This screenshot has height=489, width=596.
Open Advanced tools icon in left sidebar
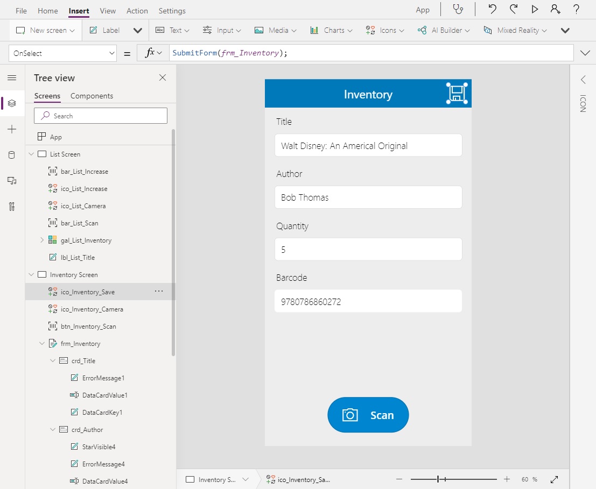tap(12, 207)
